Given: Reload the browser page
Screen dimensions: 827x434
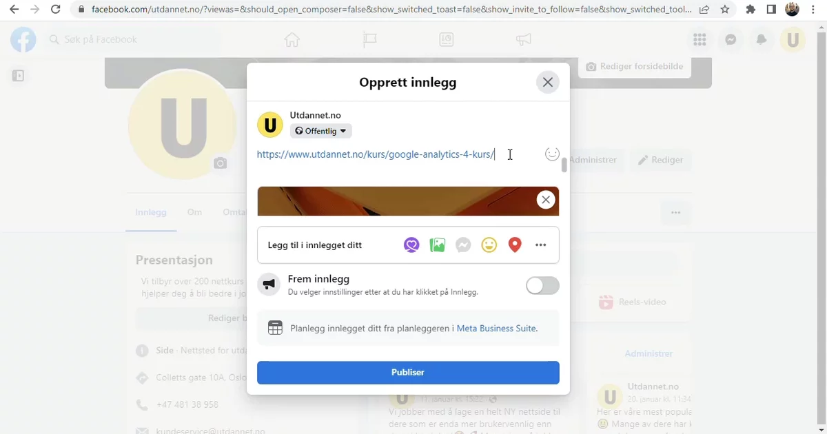Looking at the screenshot, I should tap(56, 10).
